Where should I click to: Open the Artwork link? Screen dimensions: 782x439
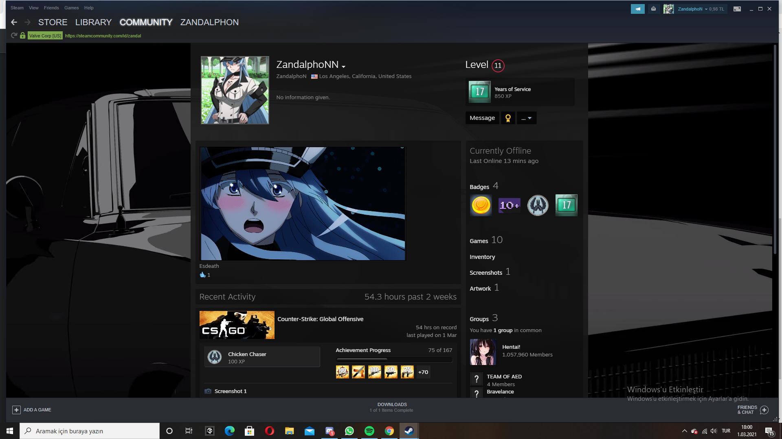[480, 289]
